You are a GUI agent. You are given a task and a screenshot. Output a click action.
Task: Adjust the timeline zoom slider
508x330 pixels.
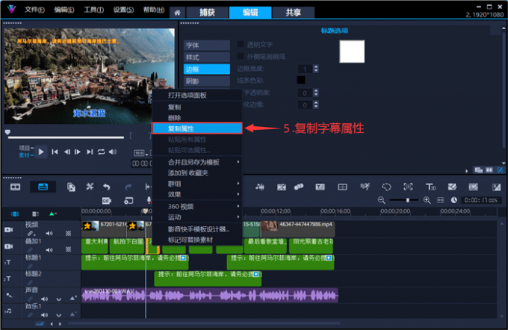[407, 200]
